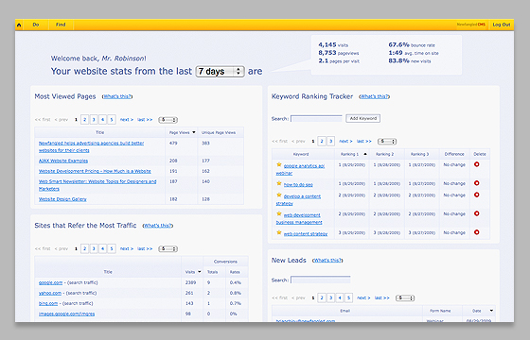
Task: Delete web development business management keyword
Action: point(477,213)
